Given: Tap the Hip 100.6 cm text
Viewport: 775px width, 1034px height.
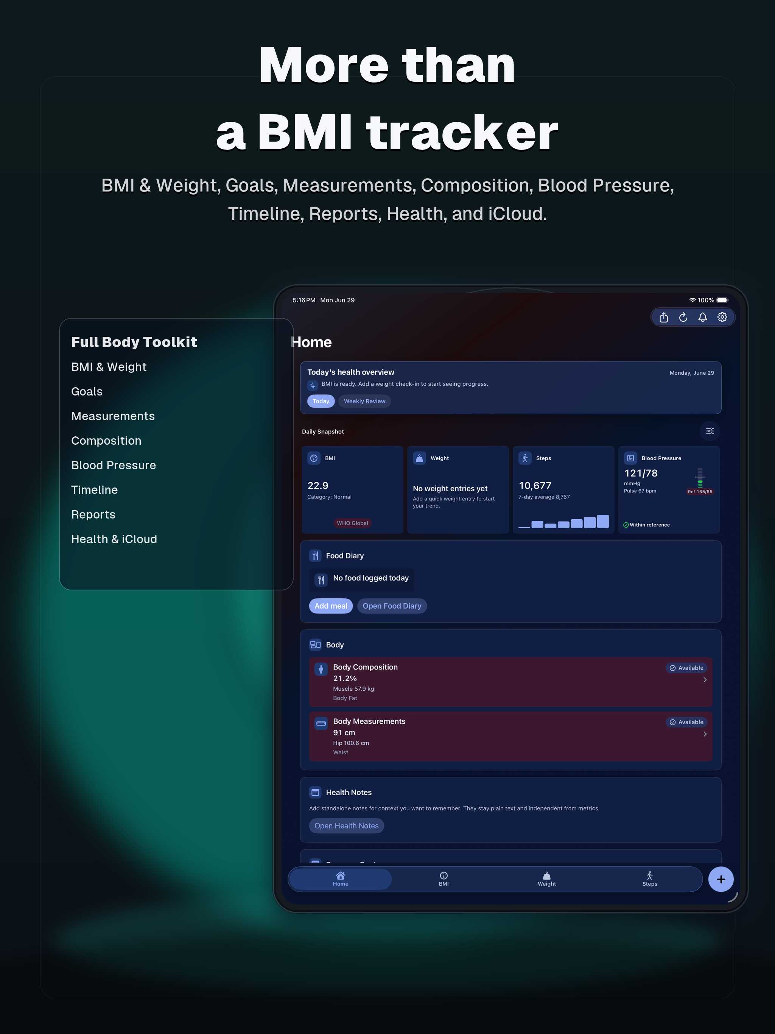Looking at the screenshot, I should point(351,743).
